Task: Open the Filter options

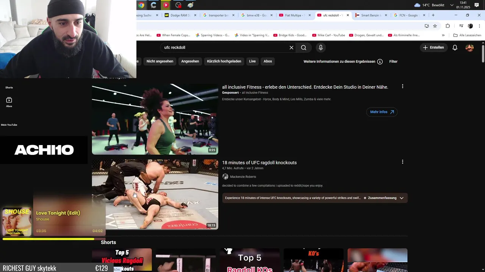Action: [393, 62]
